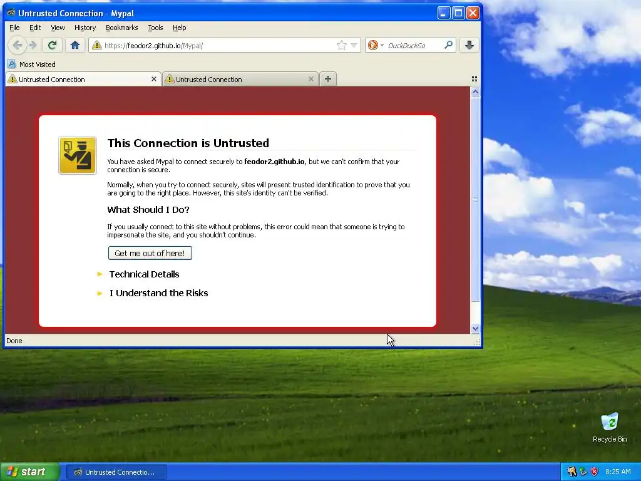This screenshot has height=481, width=641.
Task: Click the first system tray icon
Action: click(572, 472)
